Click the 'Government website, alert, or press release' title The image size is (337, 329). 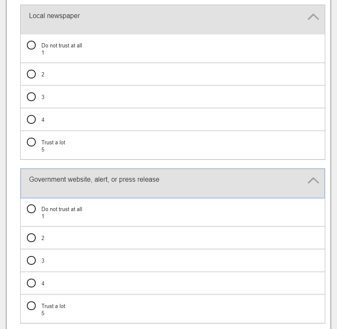[x=94, y=180]
